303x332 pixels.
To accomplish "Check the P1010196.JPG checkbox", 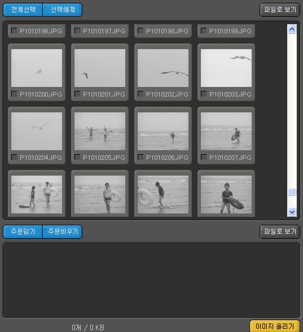I will (14, 30).
